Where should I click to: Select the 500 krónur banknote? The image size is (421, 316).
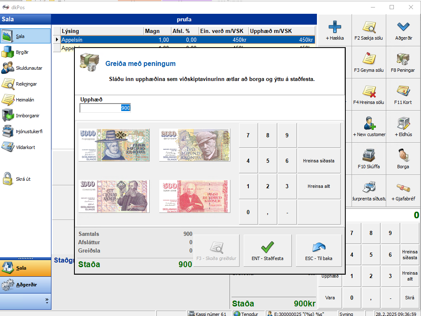click(x=194, y=196)
